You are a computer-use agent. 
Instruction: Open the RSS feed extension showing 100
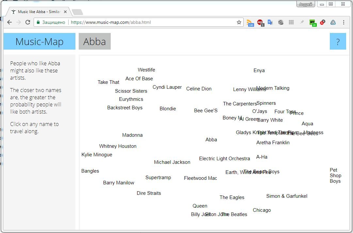pyautogui.click(x=250, y=23)
